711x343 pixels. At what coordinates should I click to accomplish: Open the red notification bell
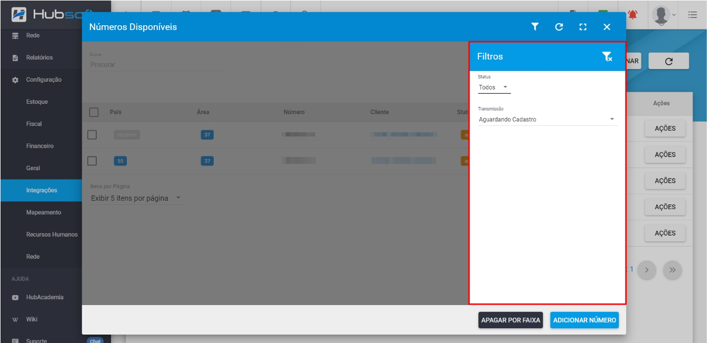632,15
